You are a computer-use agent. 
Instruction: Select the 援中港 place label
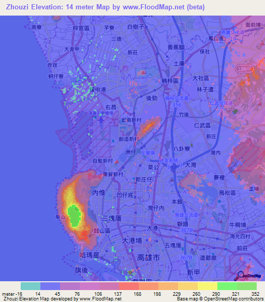[97, 90]
